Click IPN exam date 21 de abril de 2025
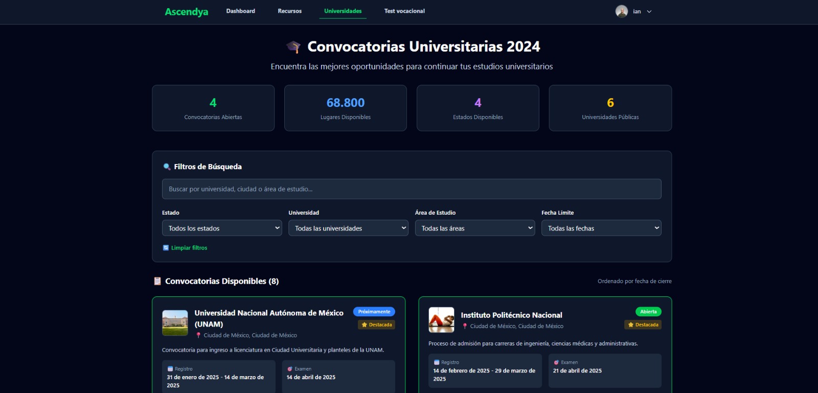818x393 pixels. pyautogui.click(x=577, y=371)
